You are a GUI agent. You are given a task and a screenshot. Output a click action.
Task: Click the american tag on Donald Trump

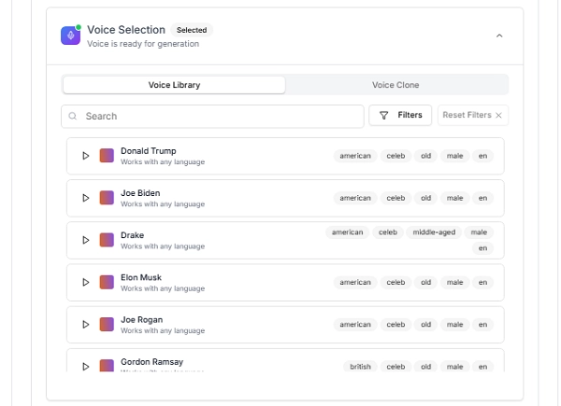point(355,156)
